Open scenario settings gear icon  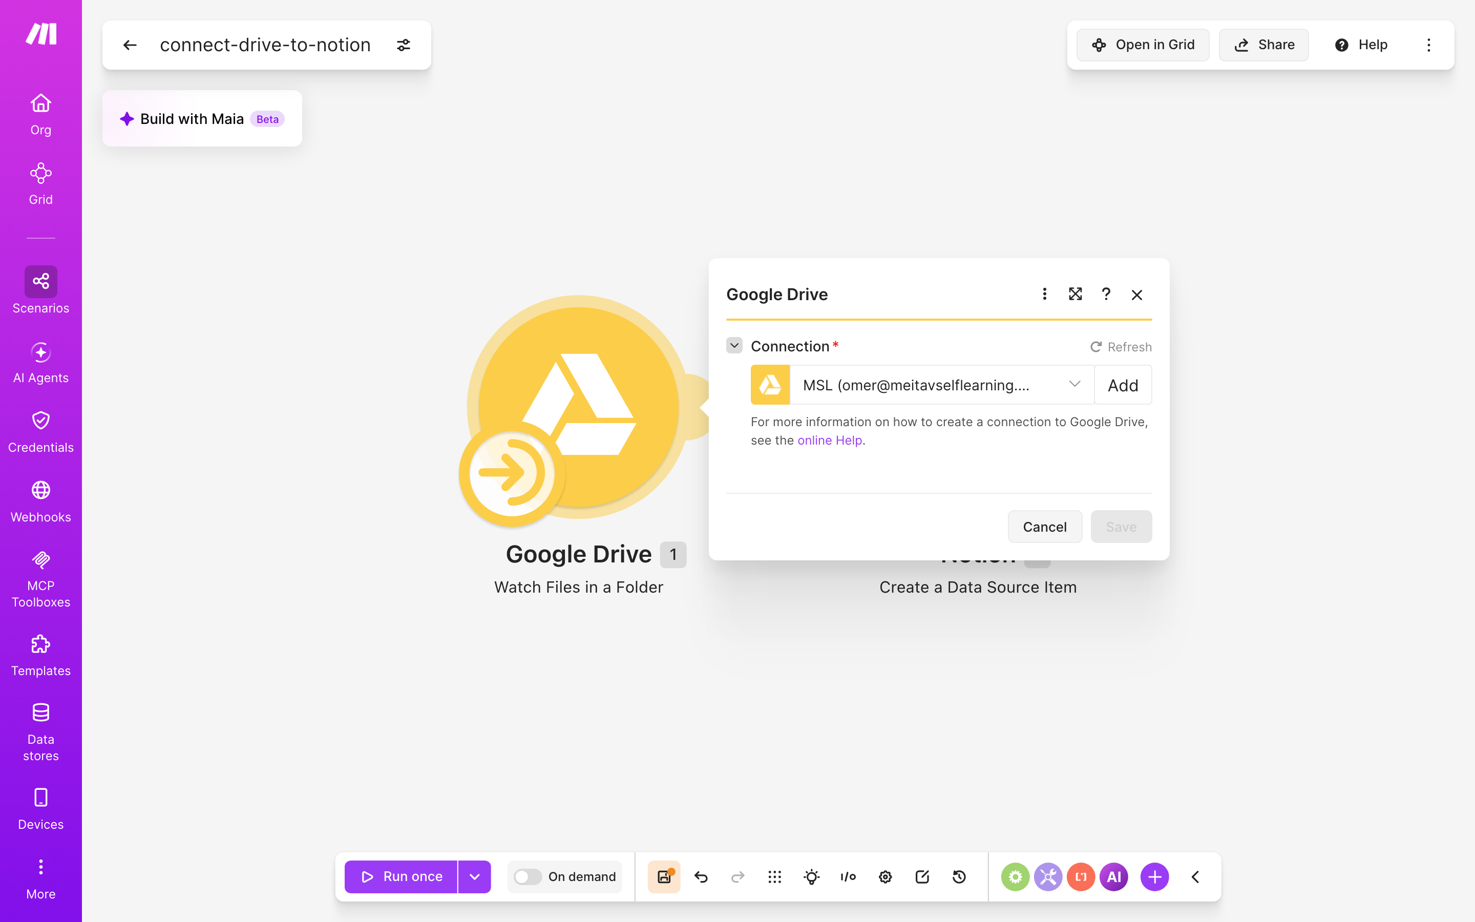click(886, 877)
